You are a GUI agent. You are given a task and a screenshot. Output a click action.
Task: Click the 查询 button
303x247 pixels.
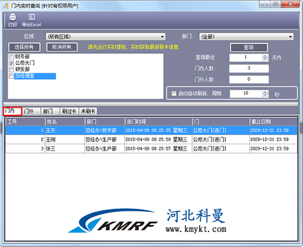(x=249, y=48)
